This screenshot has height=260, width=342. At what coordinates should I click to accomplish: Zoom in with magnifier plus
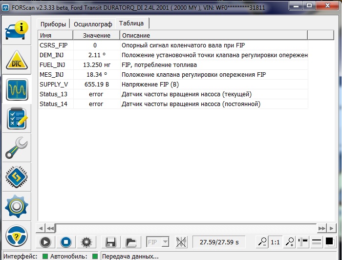click(290, 242)
